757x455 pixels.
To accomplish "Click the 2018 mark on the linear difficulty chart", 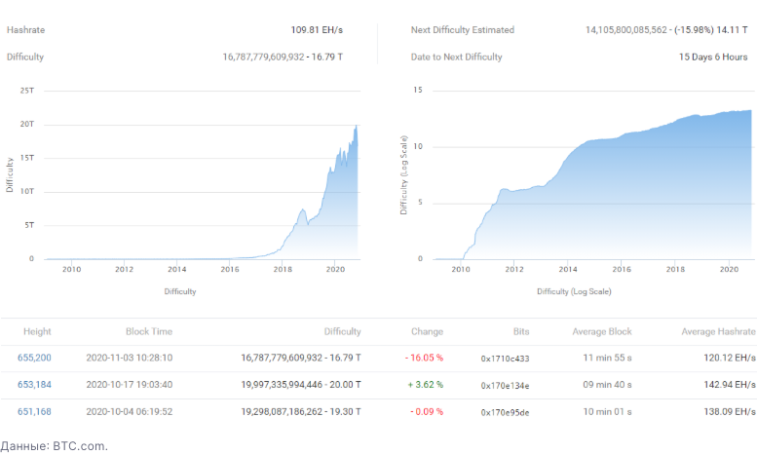I will (283, 270).
